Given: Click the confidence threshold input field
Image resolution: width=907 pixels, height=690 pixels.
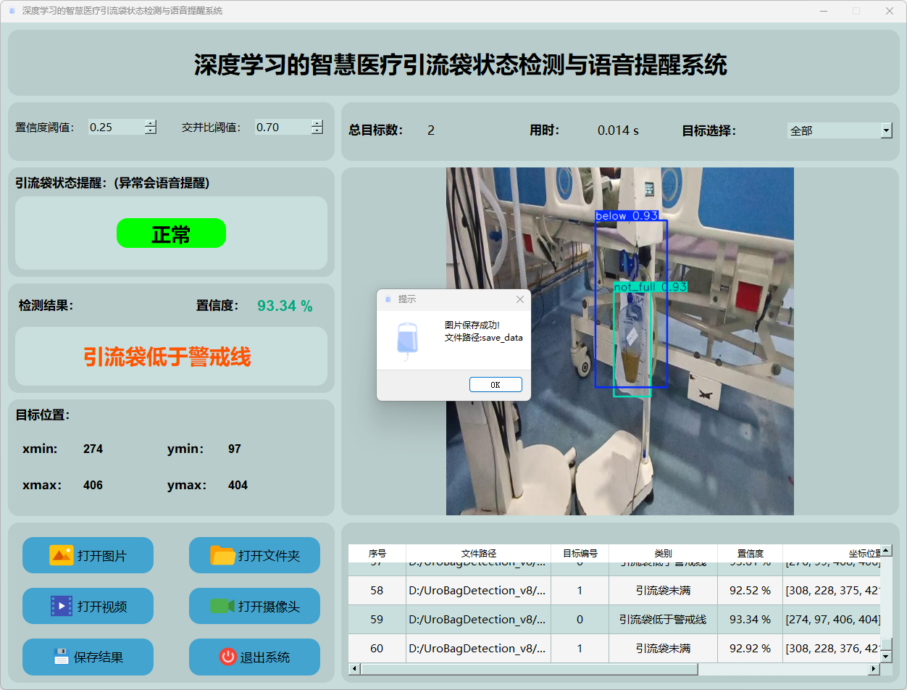Looking at the screenshot, I should [x=114, y=128].
